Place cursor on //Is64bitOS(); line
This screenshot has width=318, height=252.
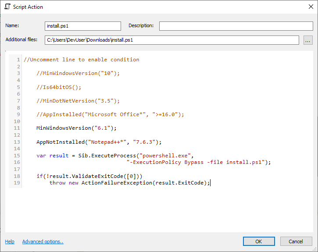[x=59, y=87]
